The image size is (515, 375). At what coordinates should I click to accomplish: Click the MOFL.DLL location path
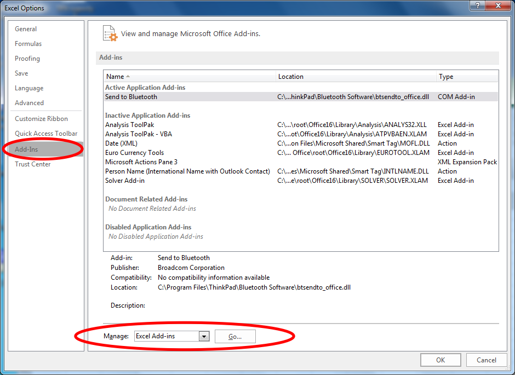[353, 143]
